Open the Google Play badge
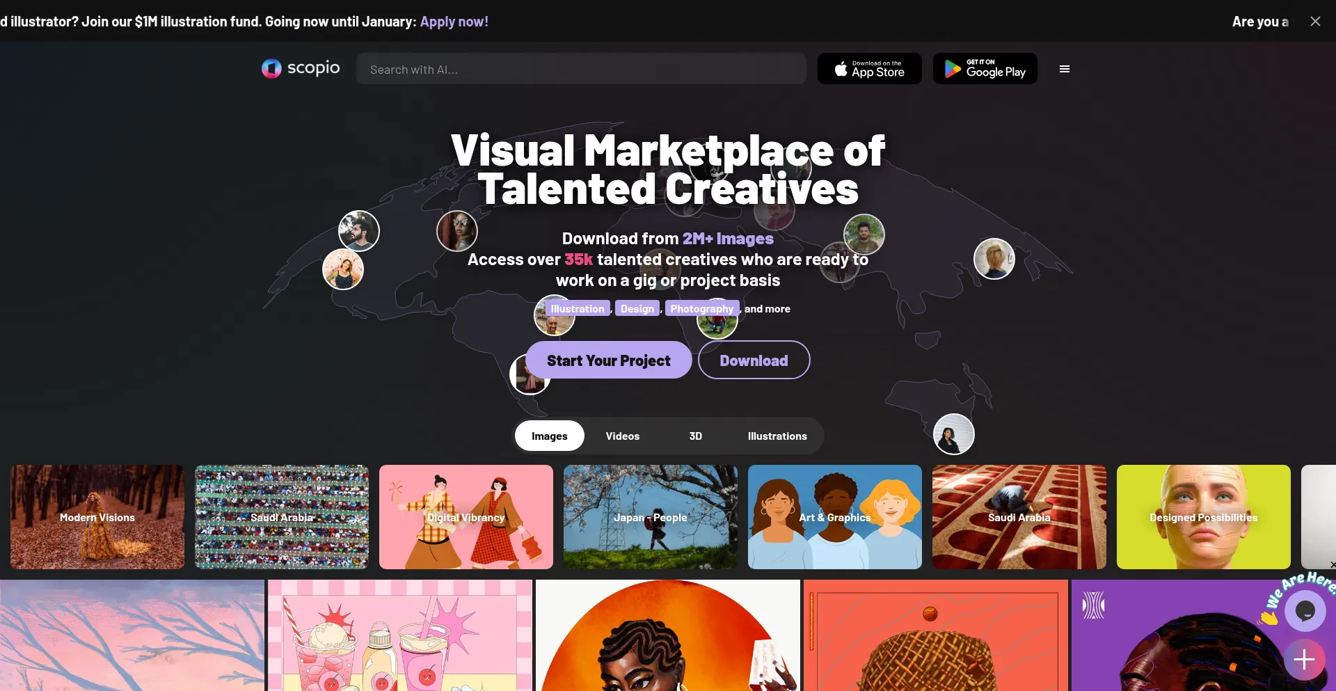This screenshot has width=1336, height=691. (x=985, y=69)
